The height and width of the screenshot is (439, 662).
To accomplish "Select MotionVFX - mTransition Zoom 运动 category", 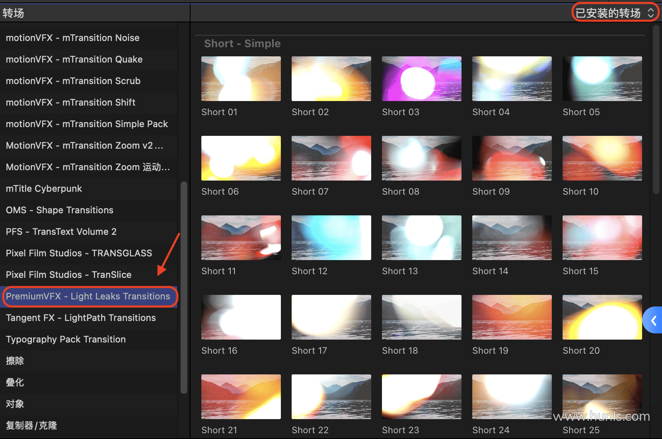I will coord(89,167).
